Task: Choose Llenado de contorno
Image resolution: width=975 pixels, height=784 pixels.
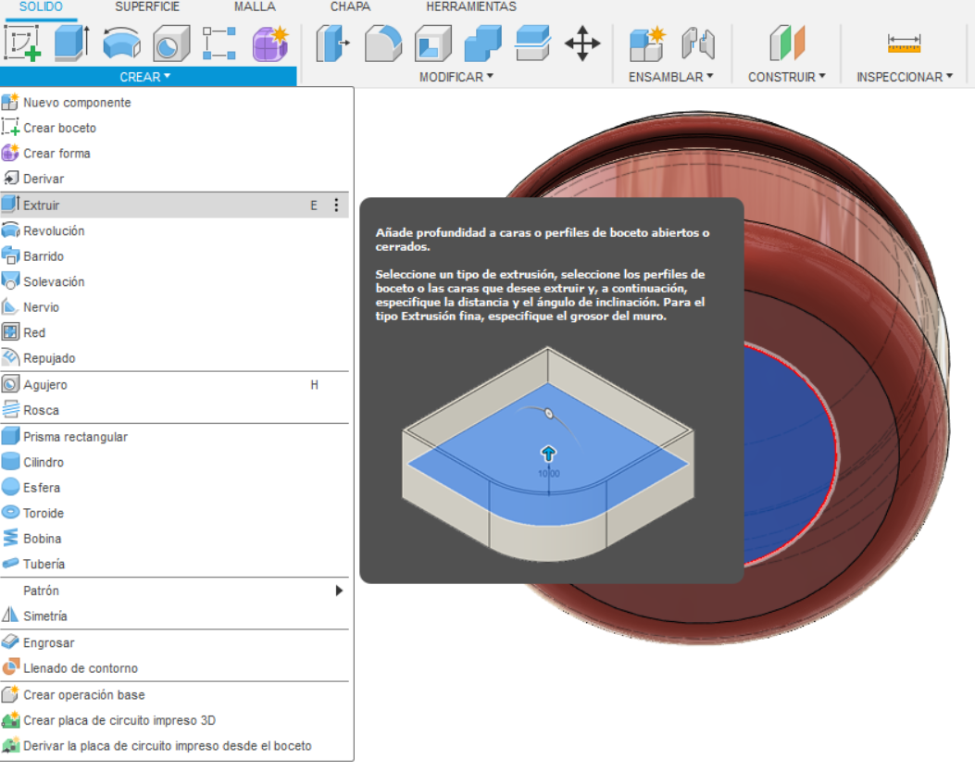Action: pyautogui.click(x=175, y=668)
